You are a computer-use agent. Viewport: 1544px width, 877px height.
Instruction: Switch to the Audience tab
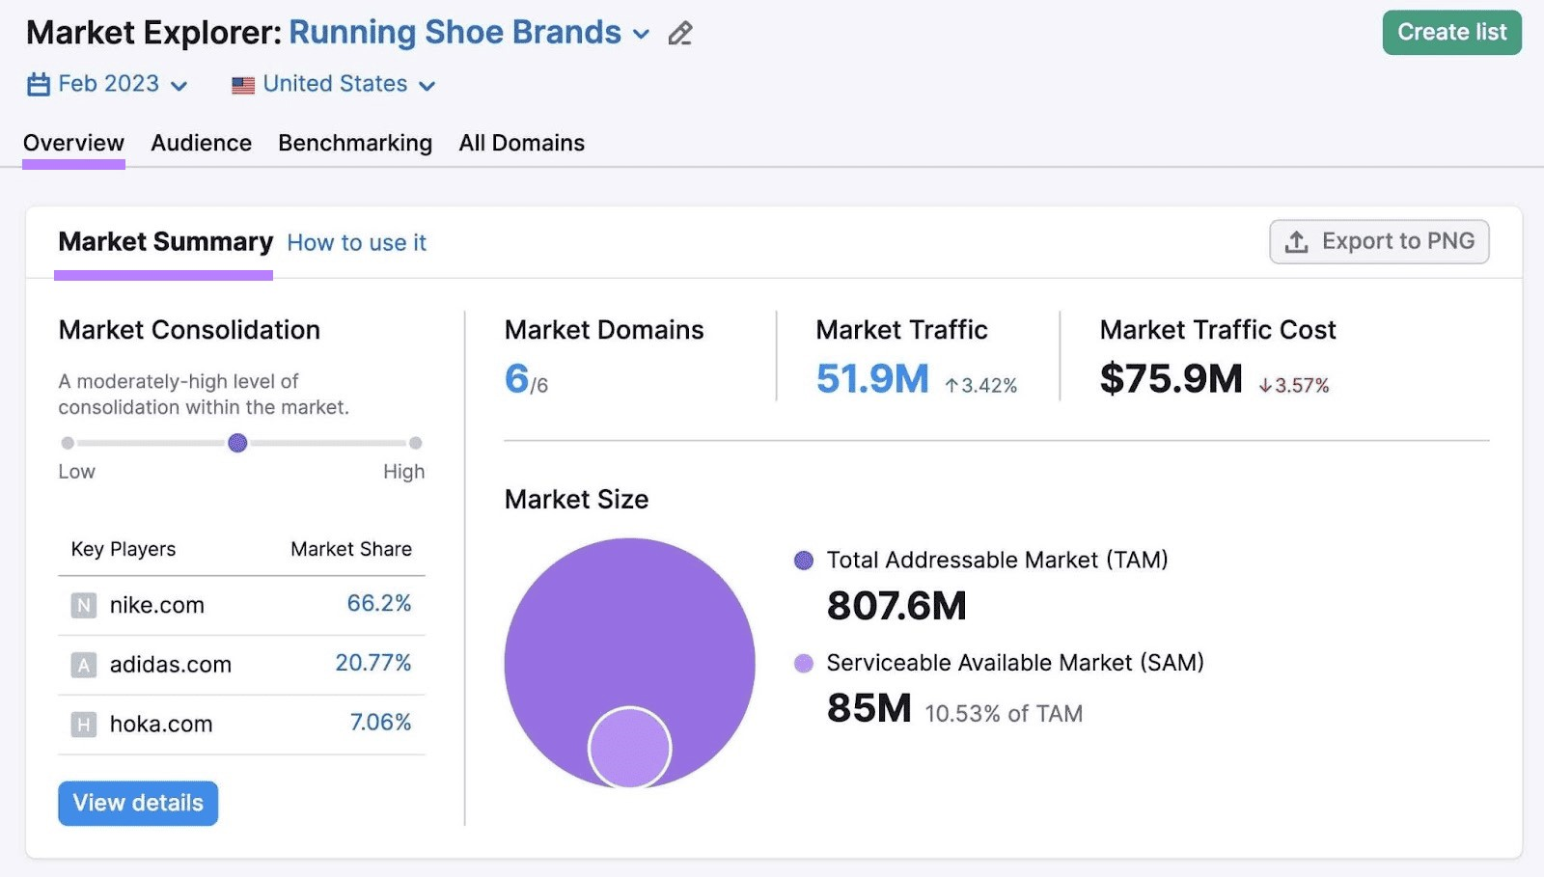click(x=201, y=142)
